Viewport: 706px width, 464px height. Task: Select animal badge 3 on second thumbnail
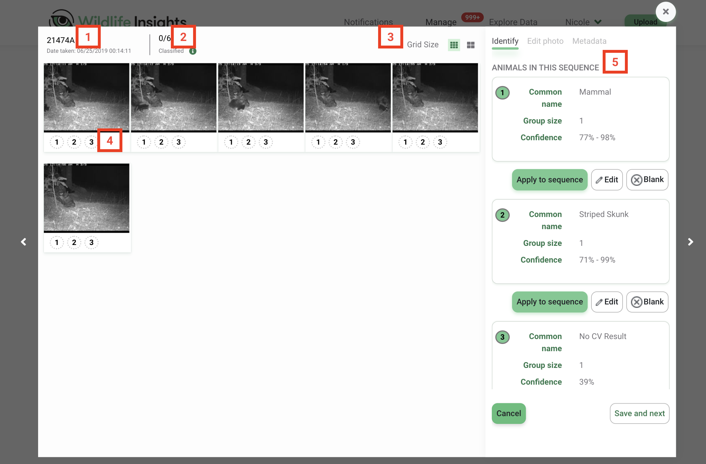tap(178, 142)
